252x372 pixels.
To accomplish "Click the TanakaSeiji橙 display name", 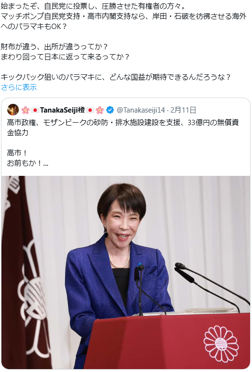I will click(x=62, y=110).
